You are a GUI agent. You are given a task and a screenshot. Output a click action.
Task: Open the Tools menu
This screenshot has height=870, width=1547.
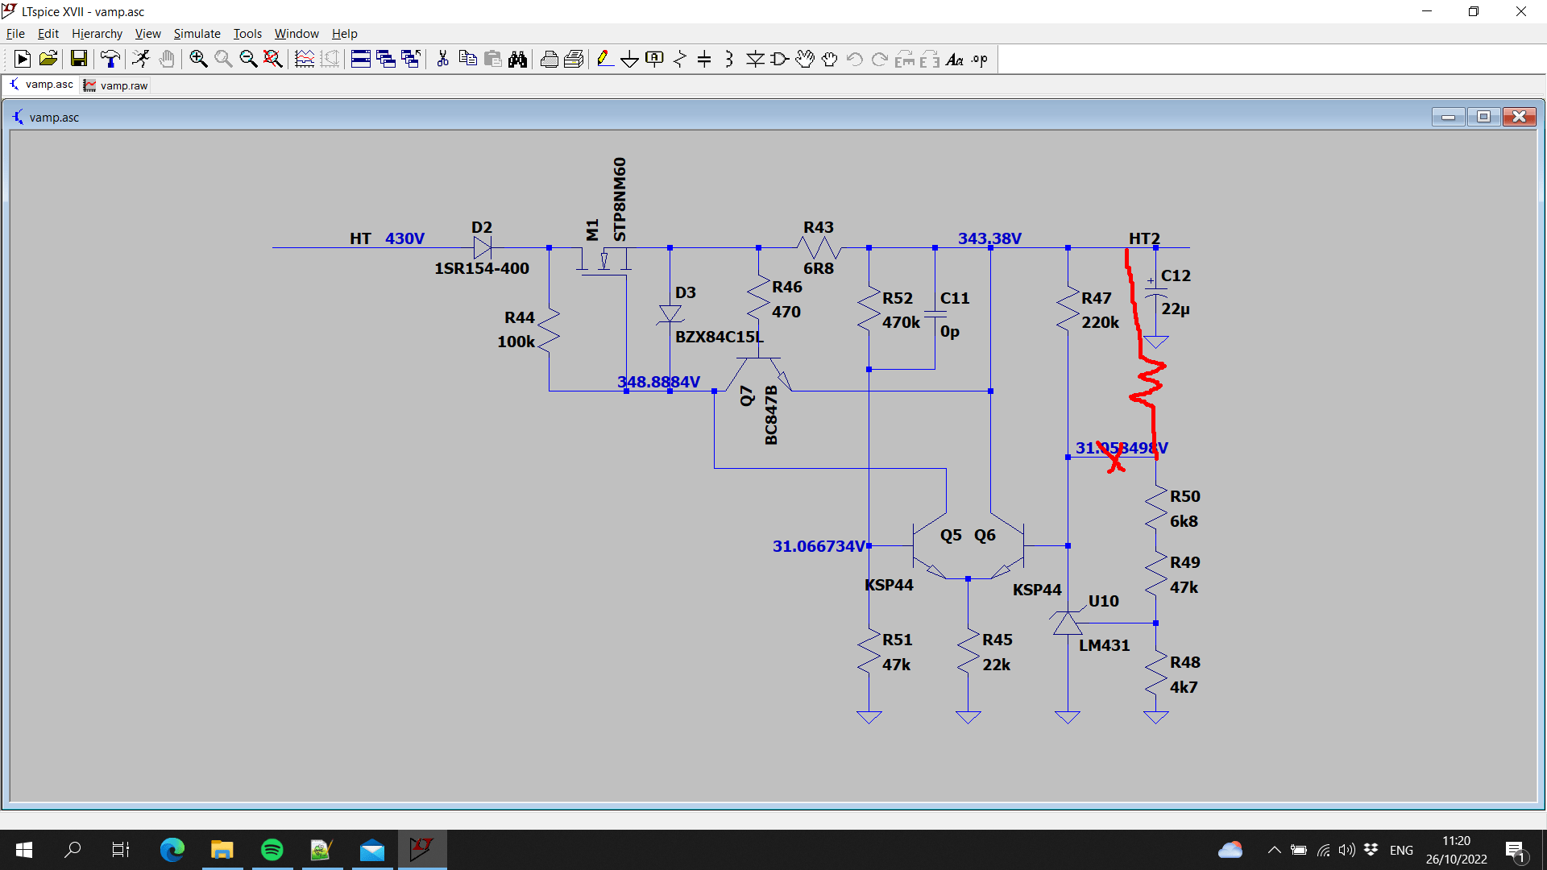[247, 33]
